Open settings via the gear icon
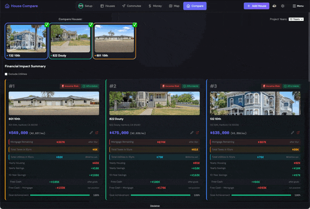310x209 pixels. 282,6
